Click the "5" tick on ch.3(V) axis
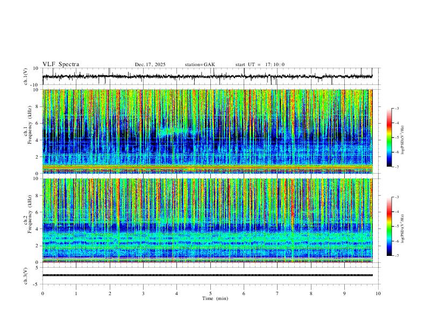The width and height of the screenshot is (426, 329). point(38,268)
